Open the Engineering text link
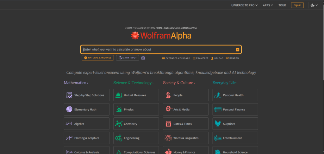Screen dimensions: 324x154 click(x=132, y=138)
